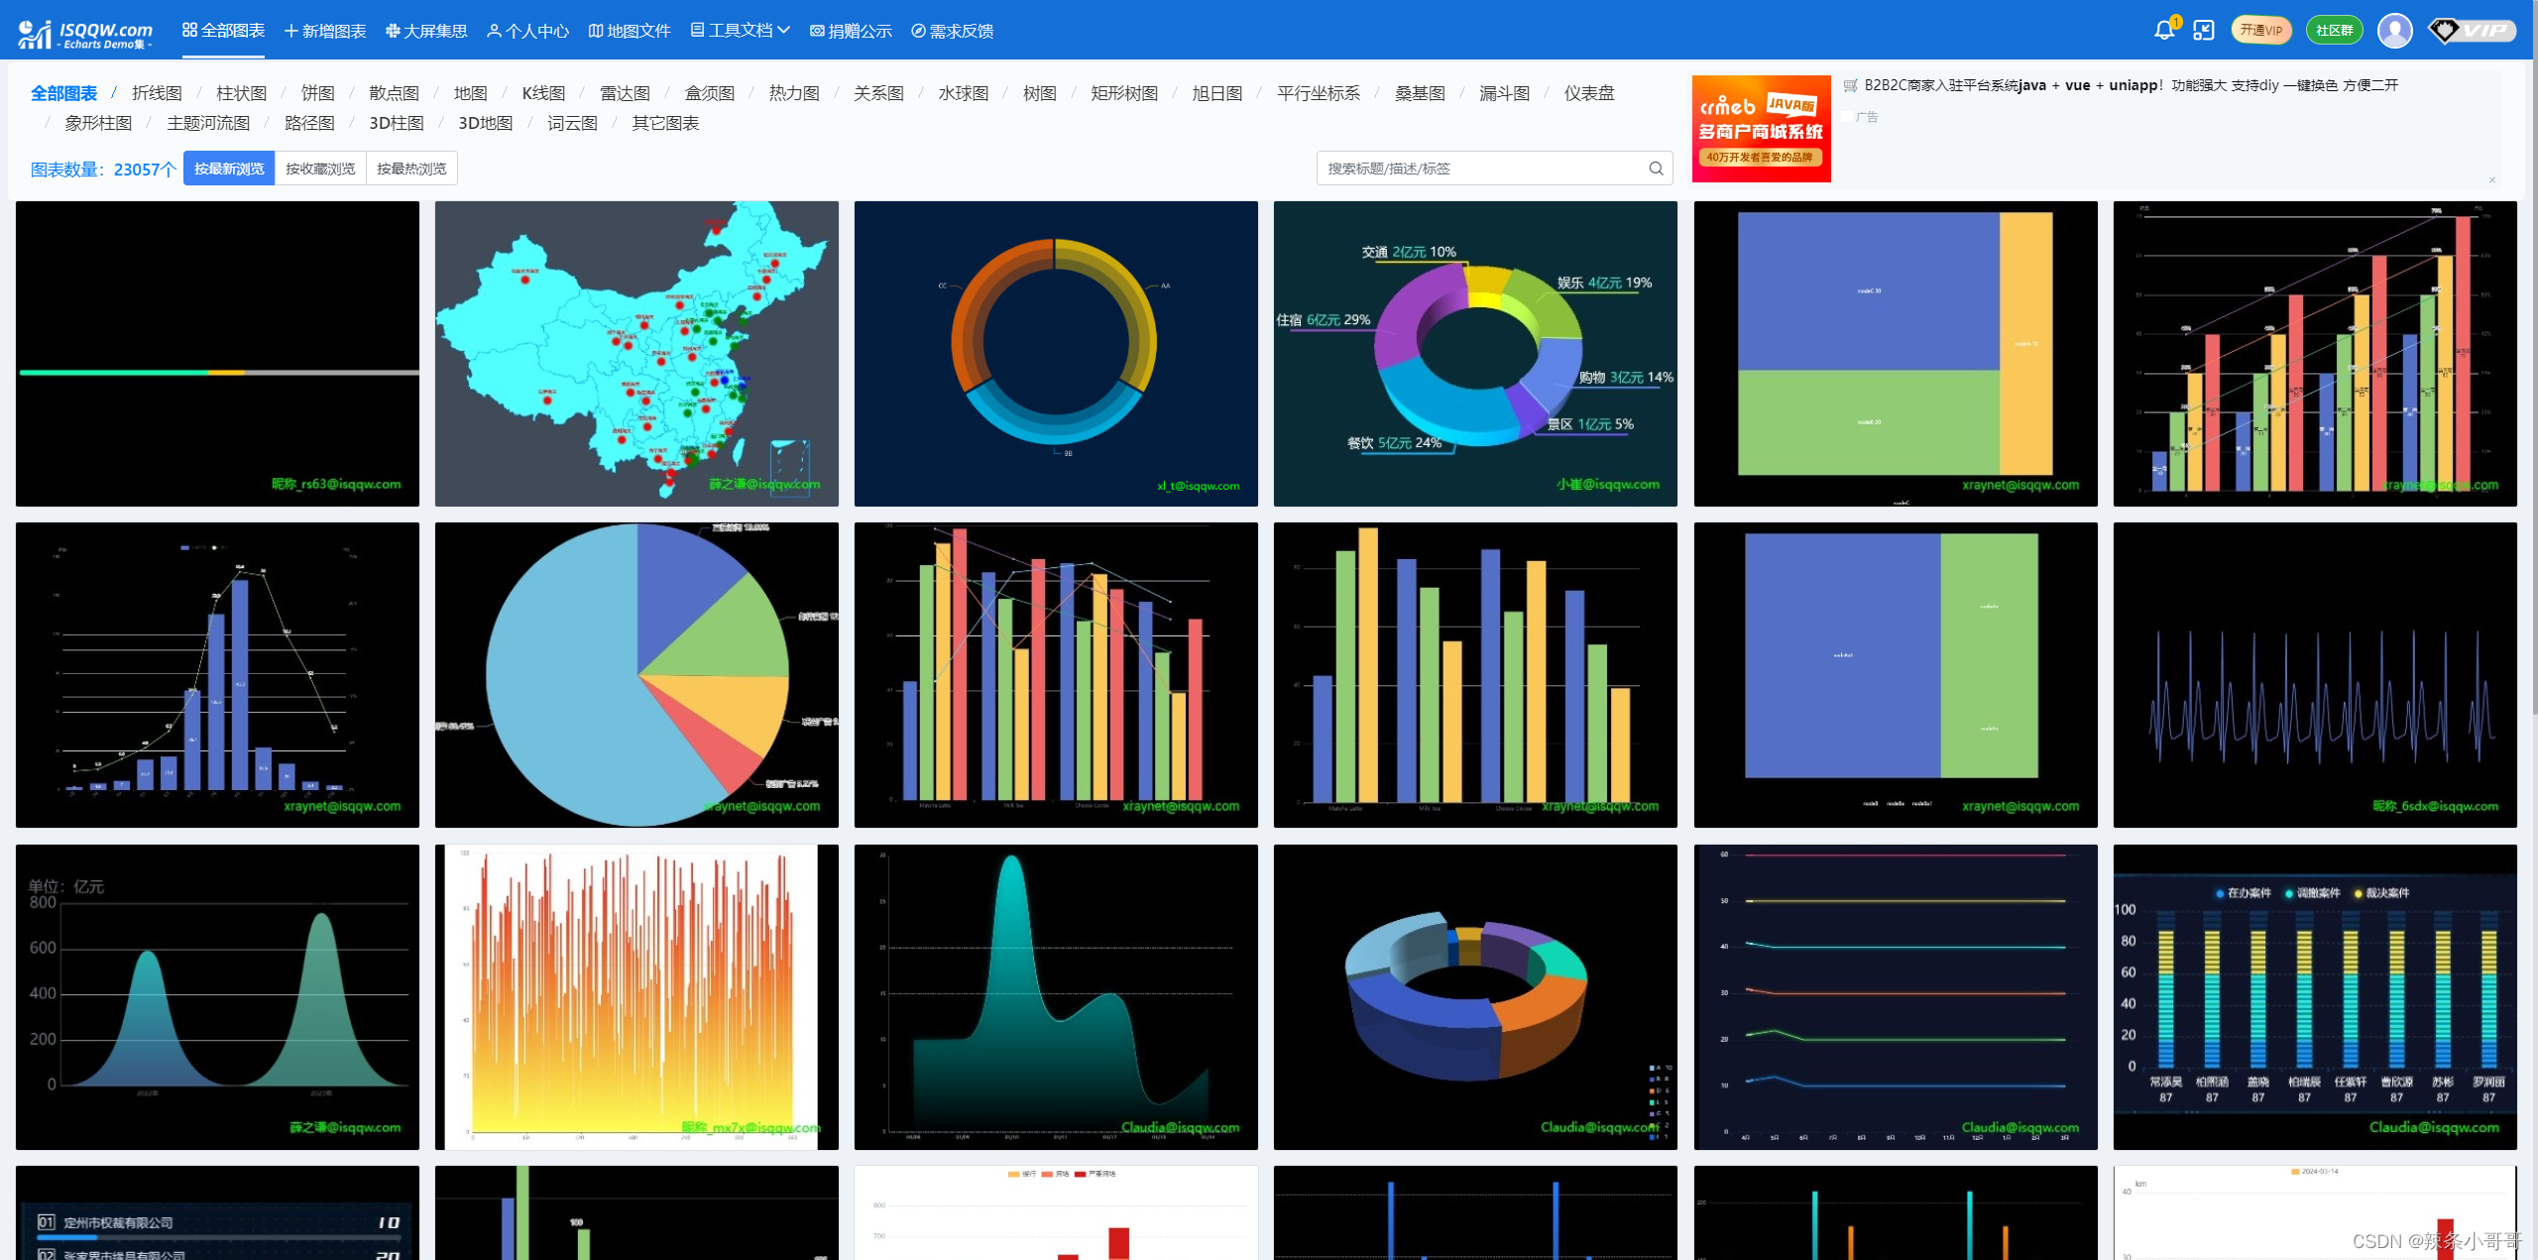The height and width of the screenshot is (1260, 2538).
Task: Select the 主题河流图 category
Action: (208, 123)
